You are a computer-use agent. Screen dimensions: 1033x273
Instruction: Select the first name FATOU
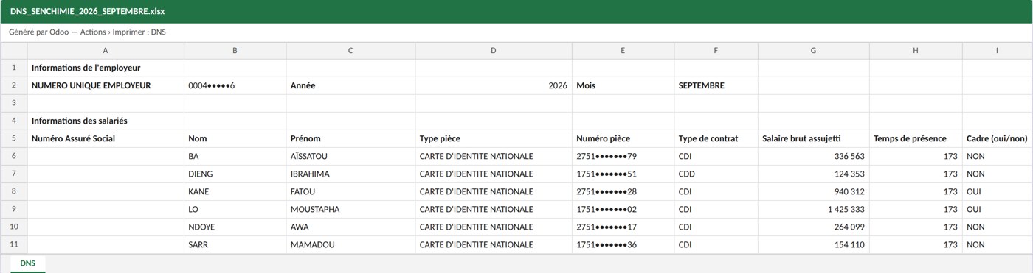click(350, 191)
